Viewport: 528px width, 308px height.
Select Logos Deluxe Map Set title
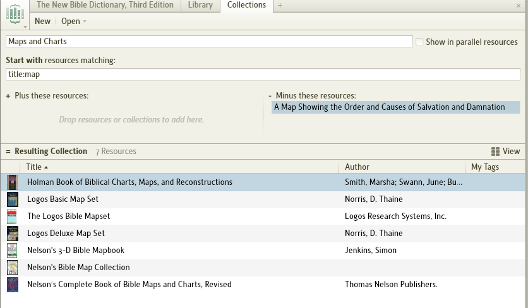[66, 234]
